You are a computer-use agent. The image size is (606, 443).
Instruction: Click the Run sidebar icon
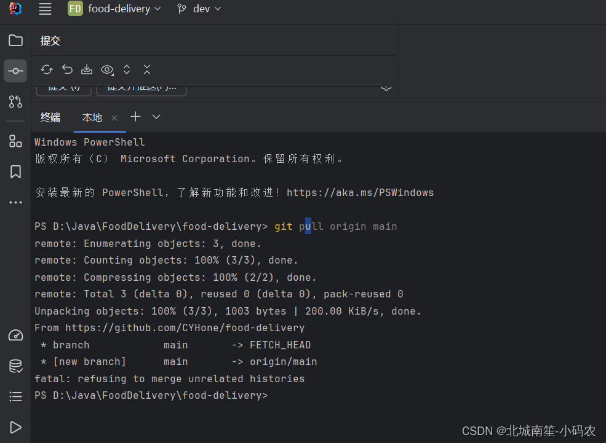(15, 427)
